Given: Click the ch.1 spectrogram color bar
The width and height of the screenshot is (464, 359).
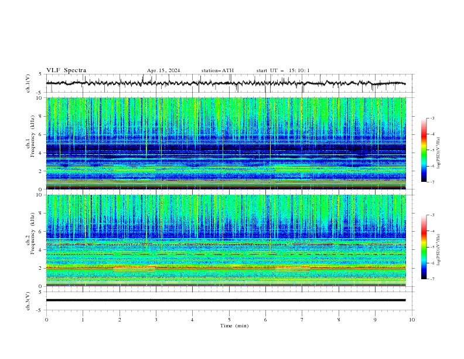Looking at the screenshot, I should coord(424,150).
